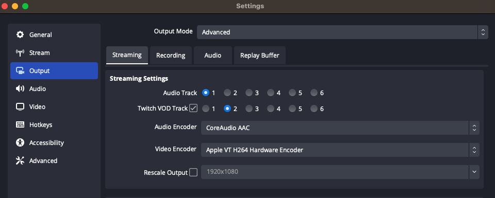Open Accessibility settings section
Viewport: 495px width, 198px height.
pyautogui.click(x=54, y=142)
